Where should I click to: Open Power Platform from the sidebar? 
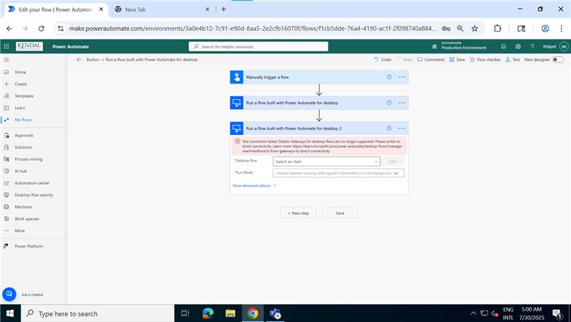click(x=29, y=246)
